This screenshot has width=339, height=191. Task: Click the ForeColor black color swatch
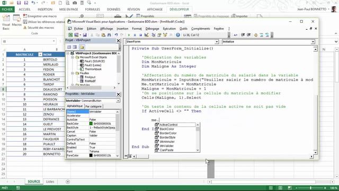coord(91,155)
